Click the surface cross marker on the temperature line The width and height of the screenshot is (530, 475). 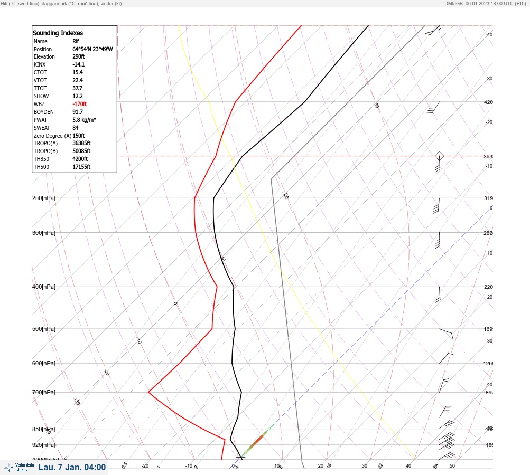click(240, 458)
